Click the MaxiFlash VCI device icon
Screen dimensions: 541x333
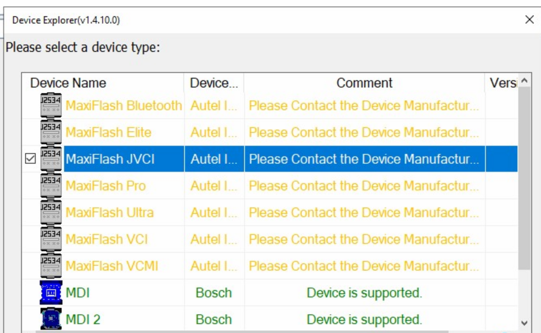[x=52, y=238]
